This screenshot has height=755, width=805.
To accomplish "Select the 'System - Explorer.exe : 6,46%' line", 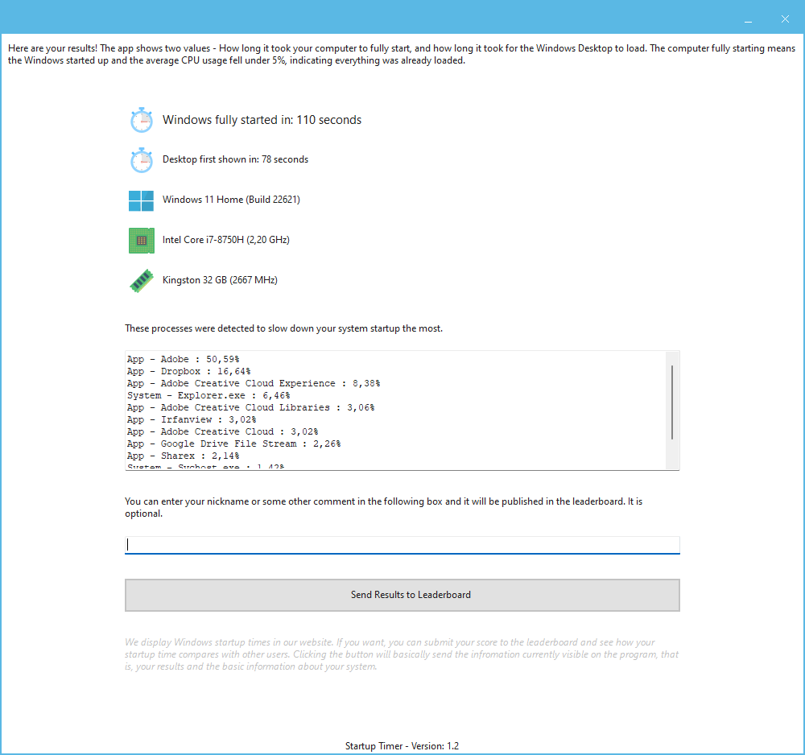I will click(x=208, y=396).
